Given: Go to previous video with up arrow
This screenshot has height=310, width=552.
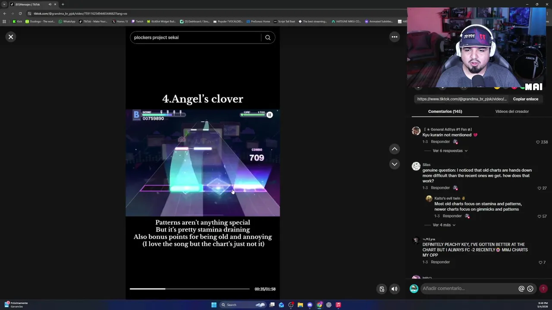Looking at the screenshot, I should [x=394, y=149].
